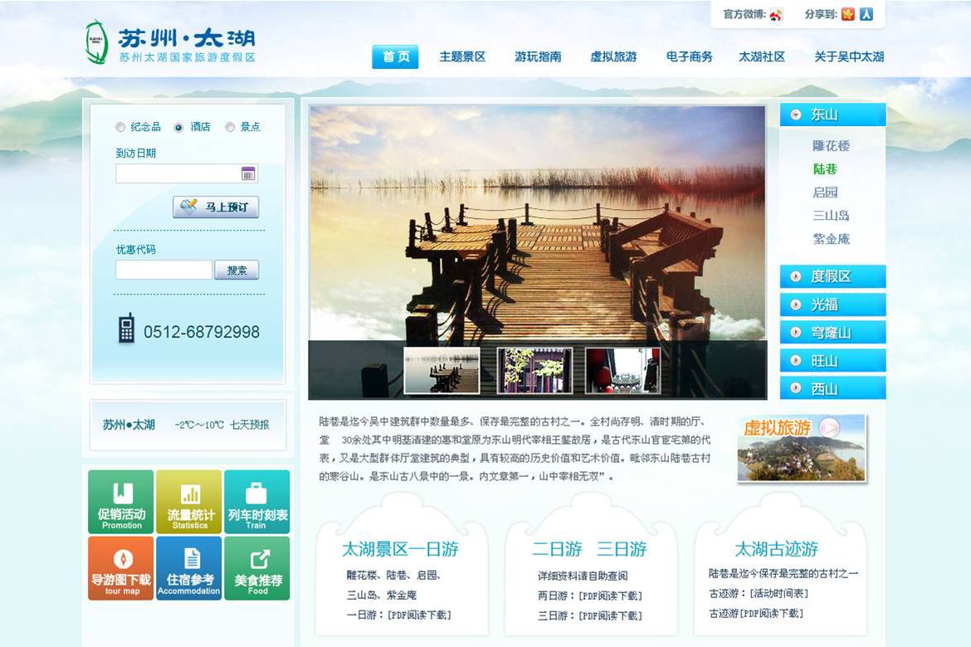Click the 搜索 search button
Screen dimensions: 971x647
pyautogui.click(x=237, y=270)
